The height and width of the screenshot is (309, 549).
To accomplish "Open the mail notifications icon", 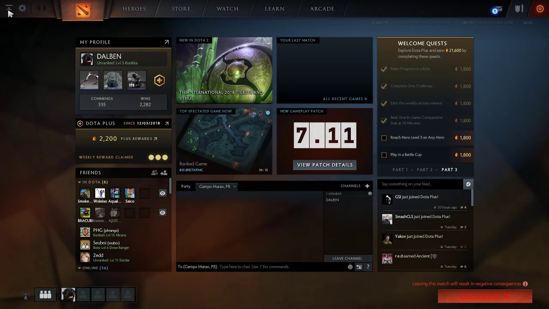I will 497,9.
